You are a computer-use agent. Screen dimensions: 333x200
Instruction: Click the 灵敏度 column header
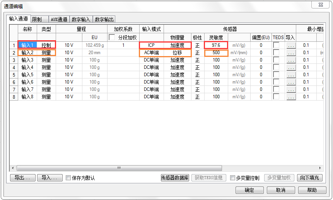(216, 38)
